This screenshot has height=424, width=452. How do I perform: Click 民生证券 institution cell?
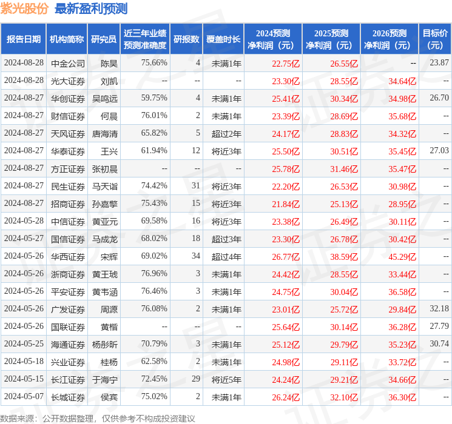coord(68,187)
